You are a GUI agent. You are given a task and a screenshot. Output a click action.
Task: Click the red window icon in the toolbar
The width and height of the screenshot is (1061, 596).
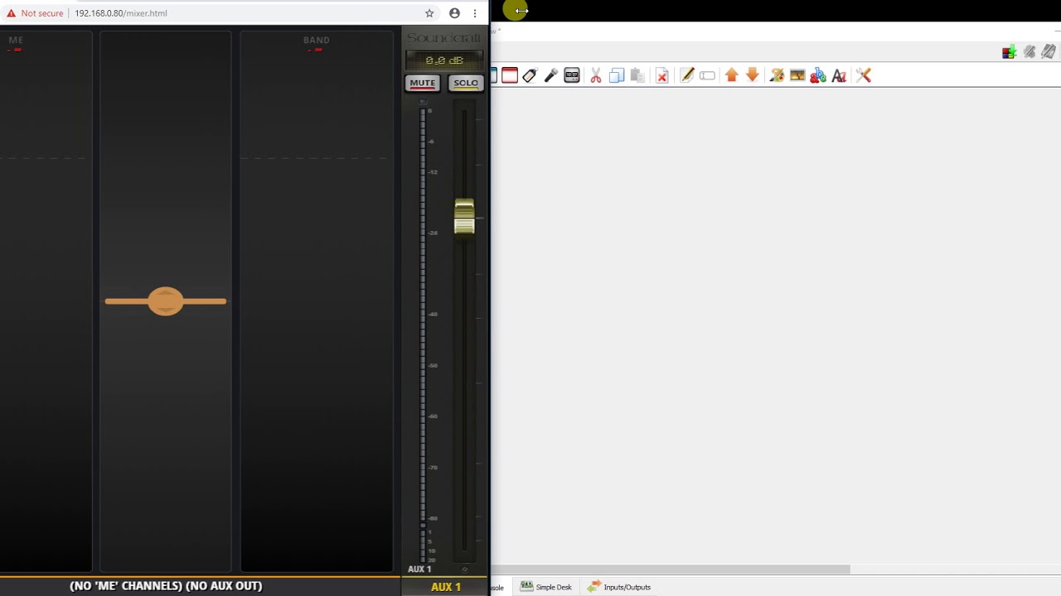coord(510,75)
